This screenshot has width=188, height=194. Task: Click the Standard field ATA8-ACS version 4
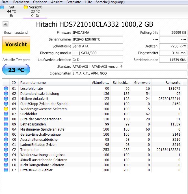[130, 67]
